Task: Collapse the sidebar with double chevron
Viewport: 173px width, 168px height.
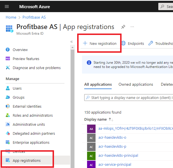Action: coord(72,42)
